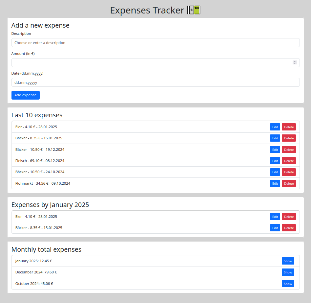Open the description suggestions dropdown
This screenshot has height=303, width=311.
[x=155, y=42]
